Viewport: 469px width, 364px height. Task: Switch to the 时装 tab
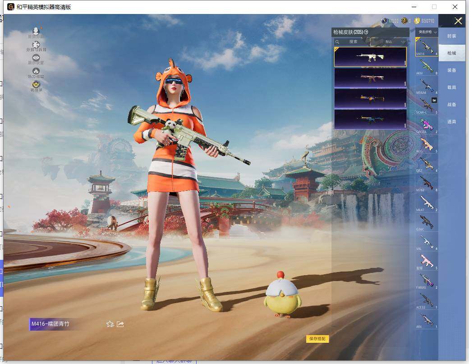452,36
